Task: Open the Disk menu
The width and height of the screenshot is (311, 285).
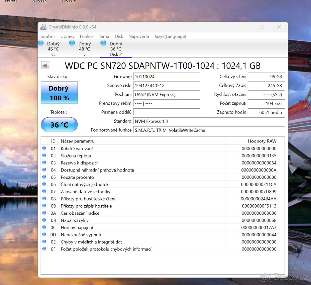Action: (x=119, y=36)
